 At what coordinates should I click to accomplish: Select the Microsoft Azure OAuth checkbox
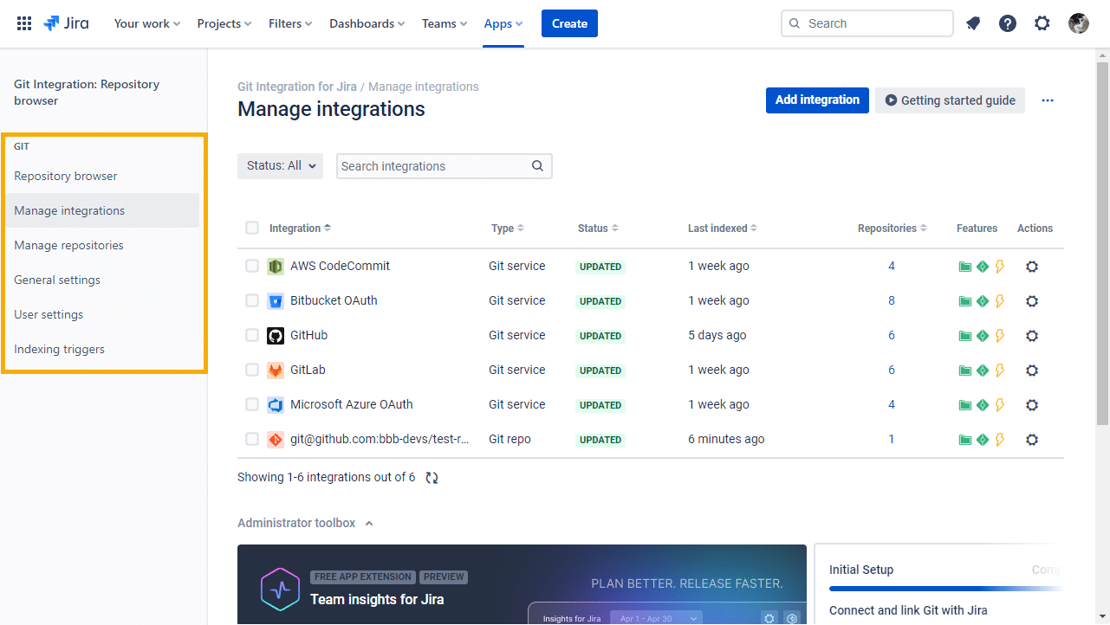[252, 404]
